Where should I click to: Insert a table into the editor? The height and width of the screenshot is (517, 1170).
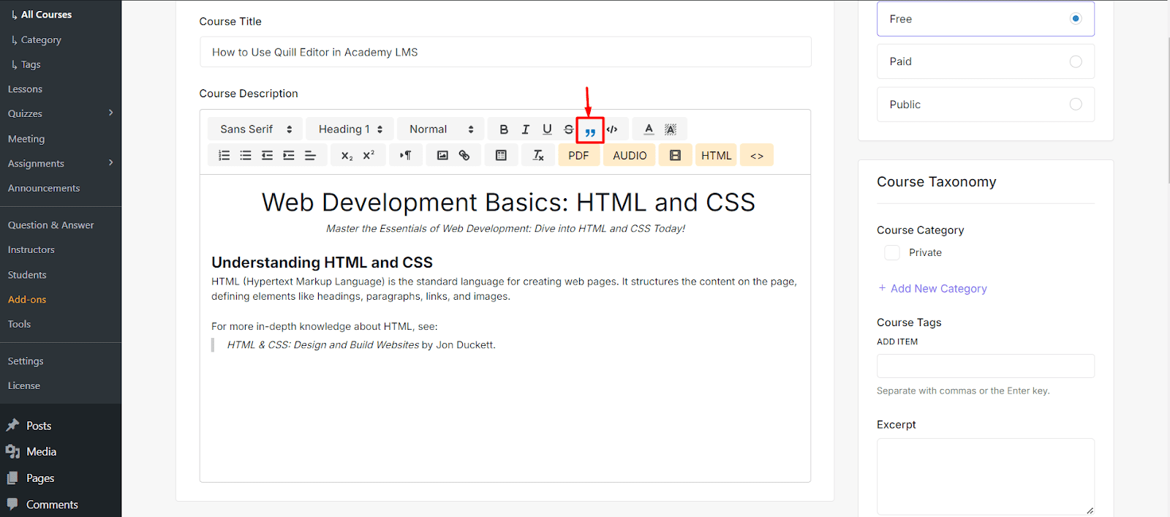[x=501, y=155]
